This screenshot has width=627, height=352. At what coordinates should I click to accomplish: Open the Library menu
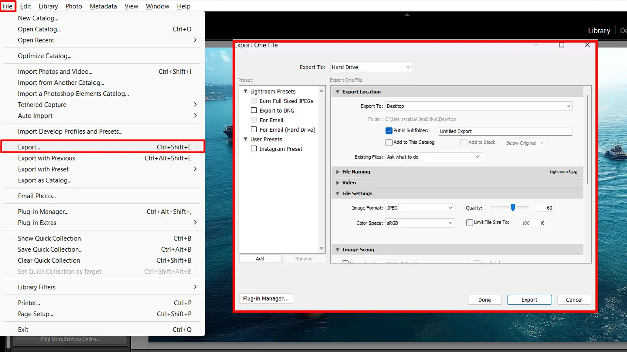pyautogui.click(x=48, y=6)
